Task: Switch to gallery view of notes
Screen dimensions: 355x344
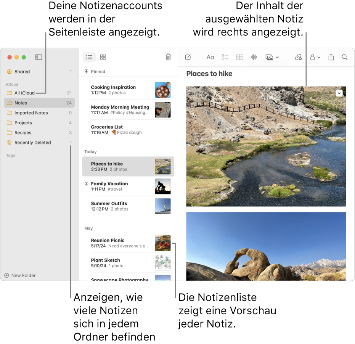Action: click(103, 57)
